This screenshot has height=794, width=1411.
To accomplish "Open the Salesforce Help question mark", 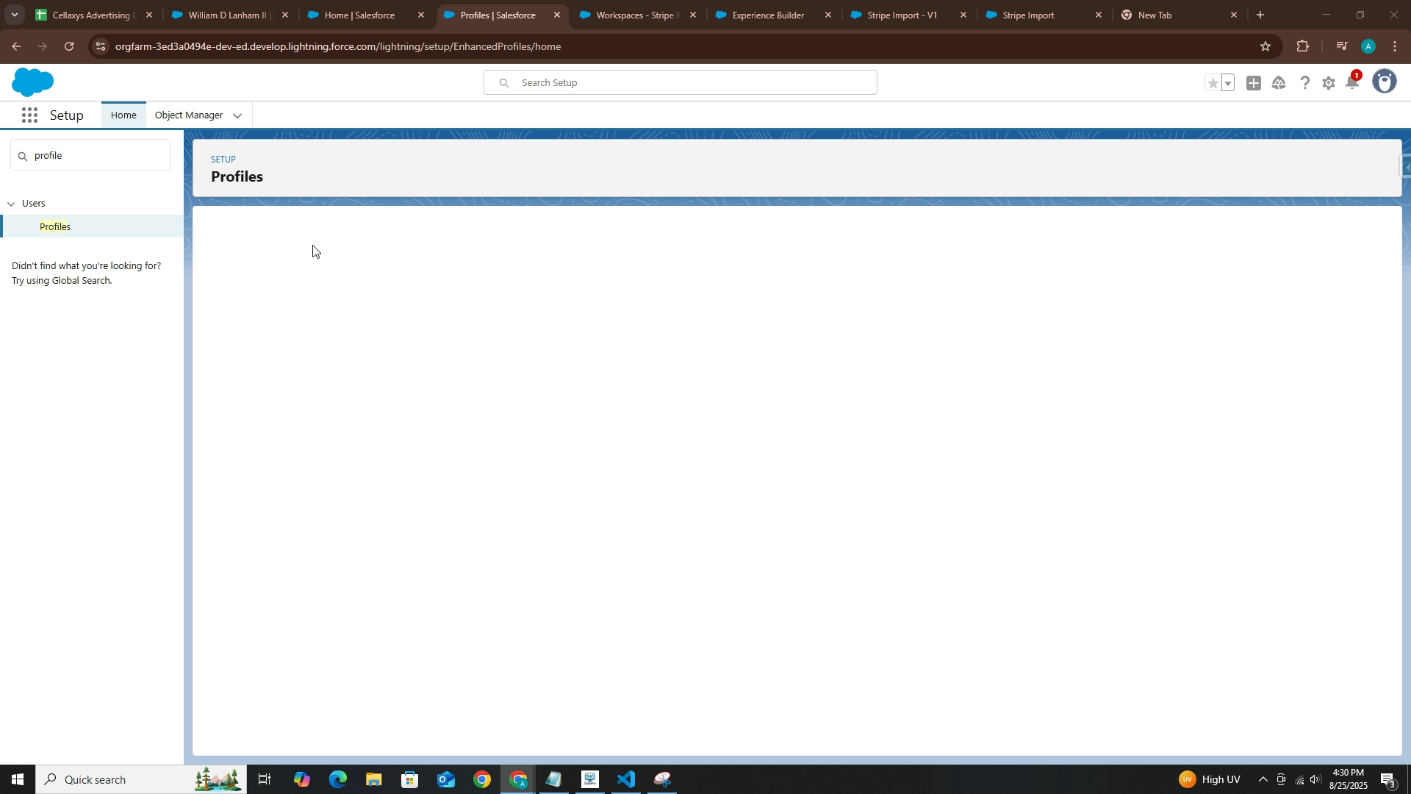I will coord(1304,83).
